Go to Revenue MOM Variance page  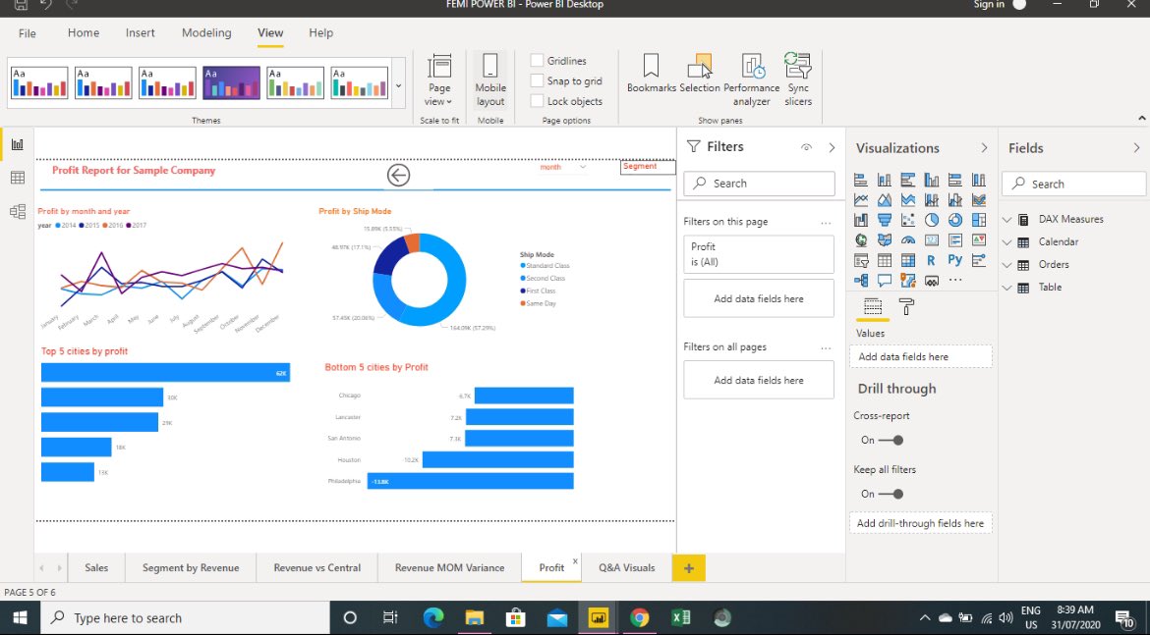pos(449,567)
